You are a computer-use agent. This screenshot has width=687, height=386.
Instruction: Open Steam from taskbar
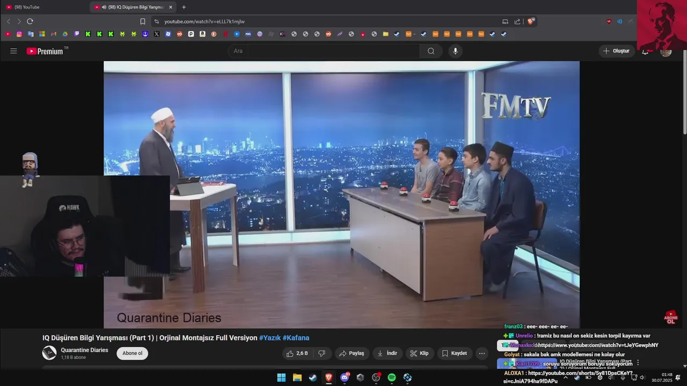pos(312,377)
